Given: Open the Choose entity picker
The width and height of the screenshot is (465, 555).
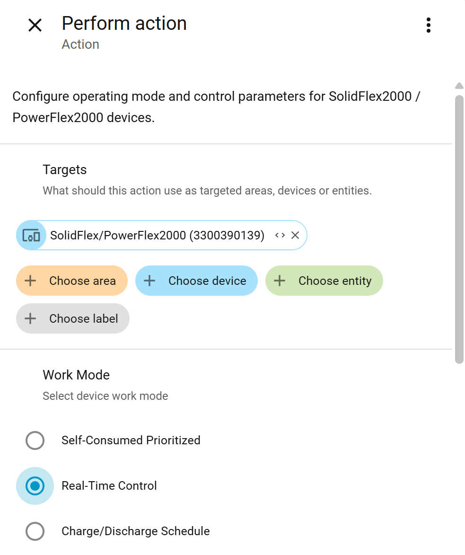Looking at the screenshot, I should tap(334, 281).
